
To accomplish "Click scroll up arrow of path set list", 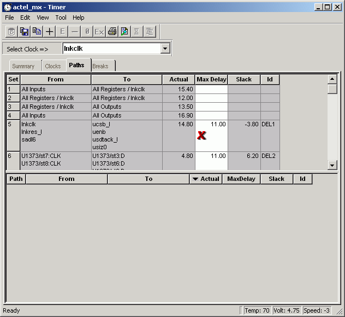I will point(332,79).
